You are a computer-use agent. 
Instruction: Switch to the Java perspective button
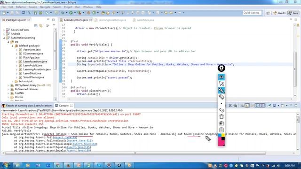pyautogui.click(x=293, y=13)
